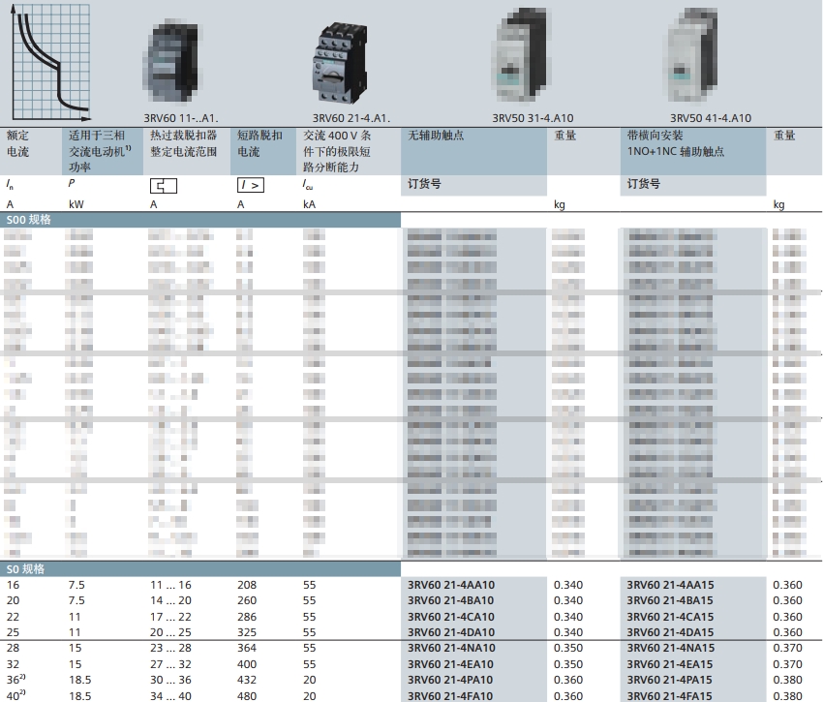
Task: Click rated current 36 with footnote 2
Action: coord(16,680)
